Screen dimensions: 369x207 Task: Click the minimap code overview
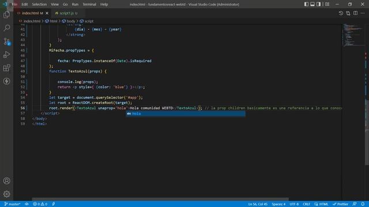(x=353, y=34)
